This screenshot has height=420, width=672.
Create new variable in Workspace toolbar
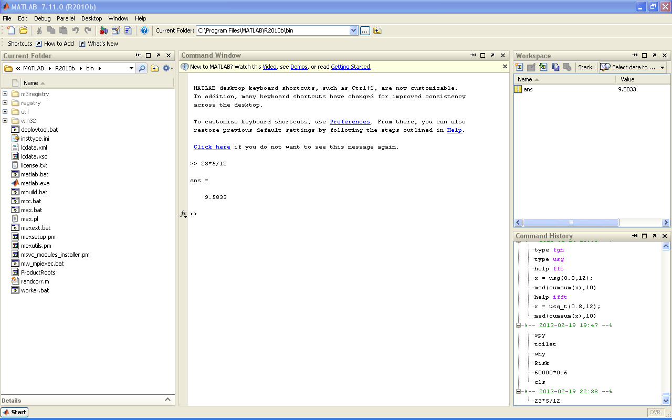click(519, 67)
